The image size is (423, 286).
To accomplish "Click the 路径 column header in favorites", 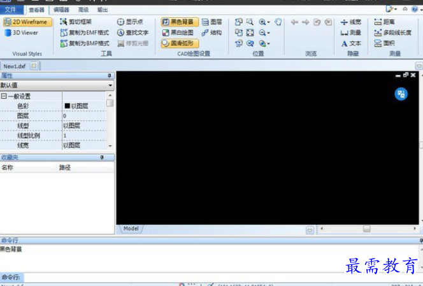I will point(86,168).
